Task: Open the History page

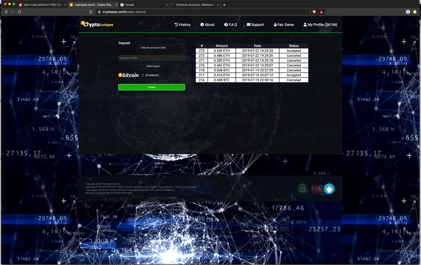Action: tap(183, 25)
